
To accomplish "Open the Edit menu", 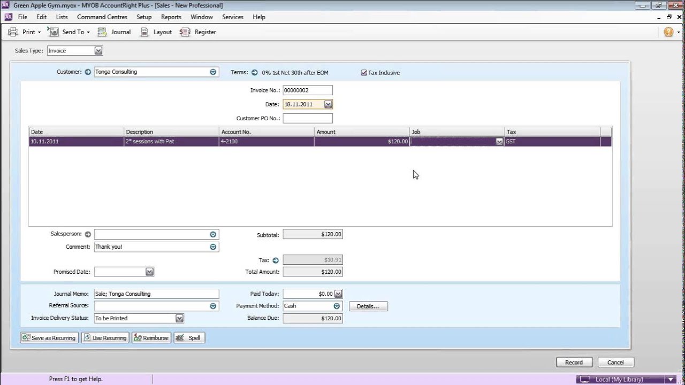I will click(42, 17).
